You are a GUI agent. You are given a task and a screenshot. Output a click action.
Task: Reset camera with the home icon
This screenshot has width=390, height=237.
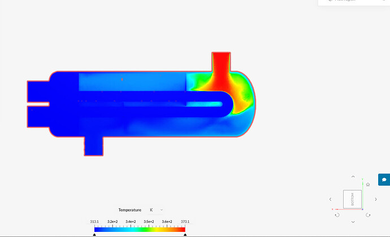368,185
